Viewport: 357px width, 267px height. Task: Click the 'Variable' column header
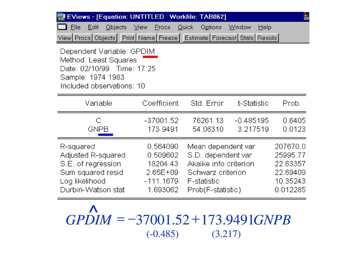pyautogui.click(x=99, y=103)
